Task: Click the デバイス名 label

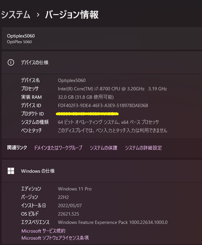Action: (x=30, y=80)
